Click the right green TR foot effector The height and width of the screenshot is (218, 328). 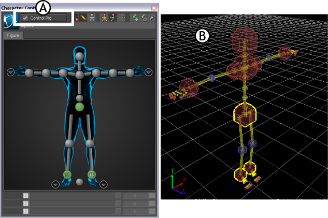click(x=92, y=175)
